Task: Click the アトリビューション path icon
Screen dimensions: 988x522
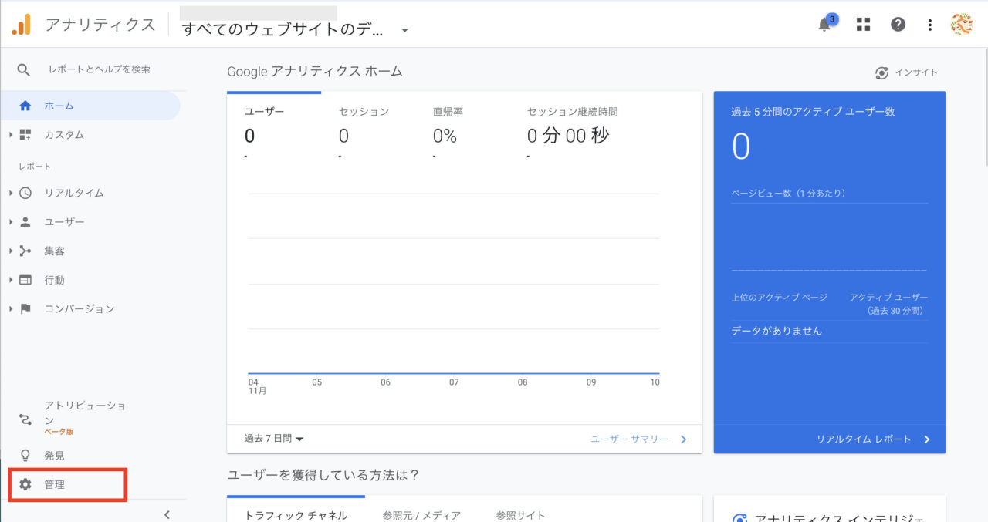Action: 25,419
